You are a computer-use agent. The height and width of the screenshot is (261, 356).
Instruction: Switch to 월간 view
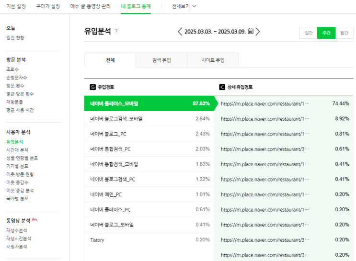[344, 33]
